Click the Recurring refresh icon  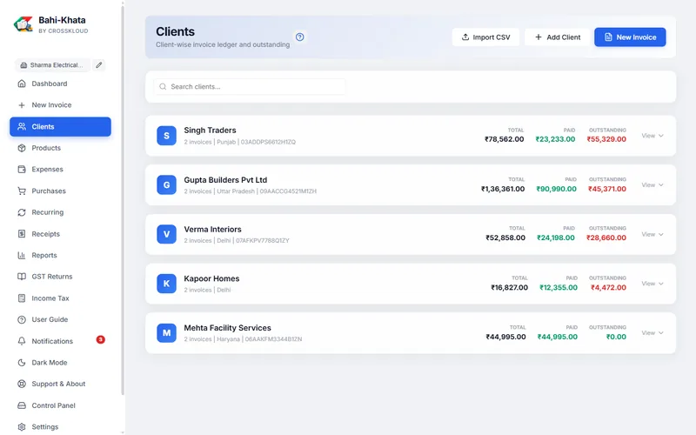(x=21, y=212)
